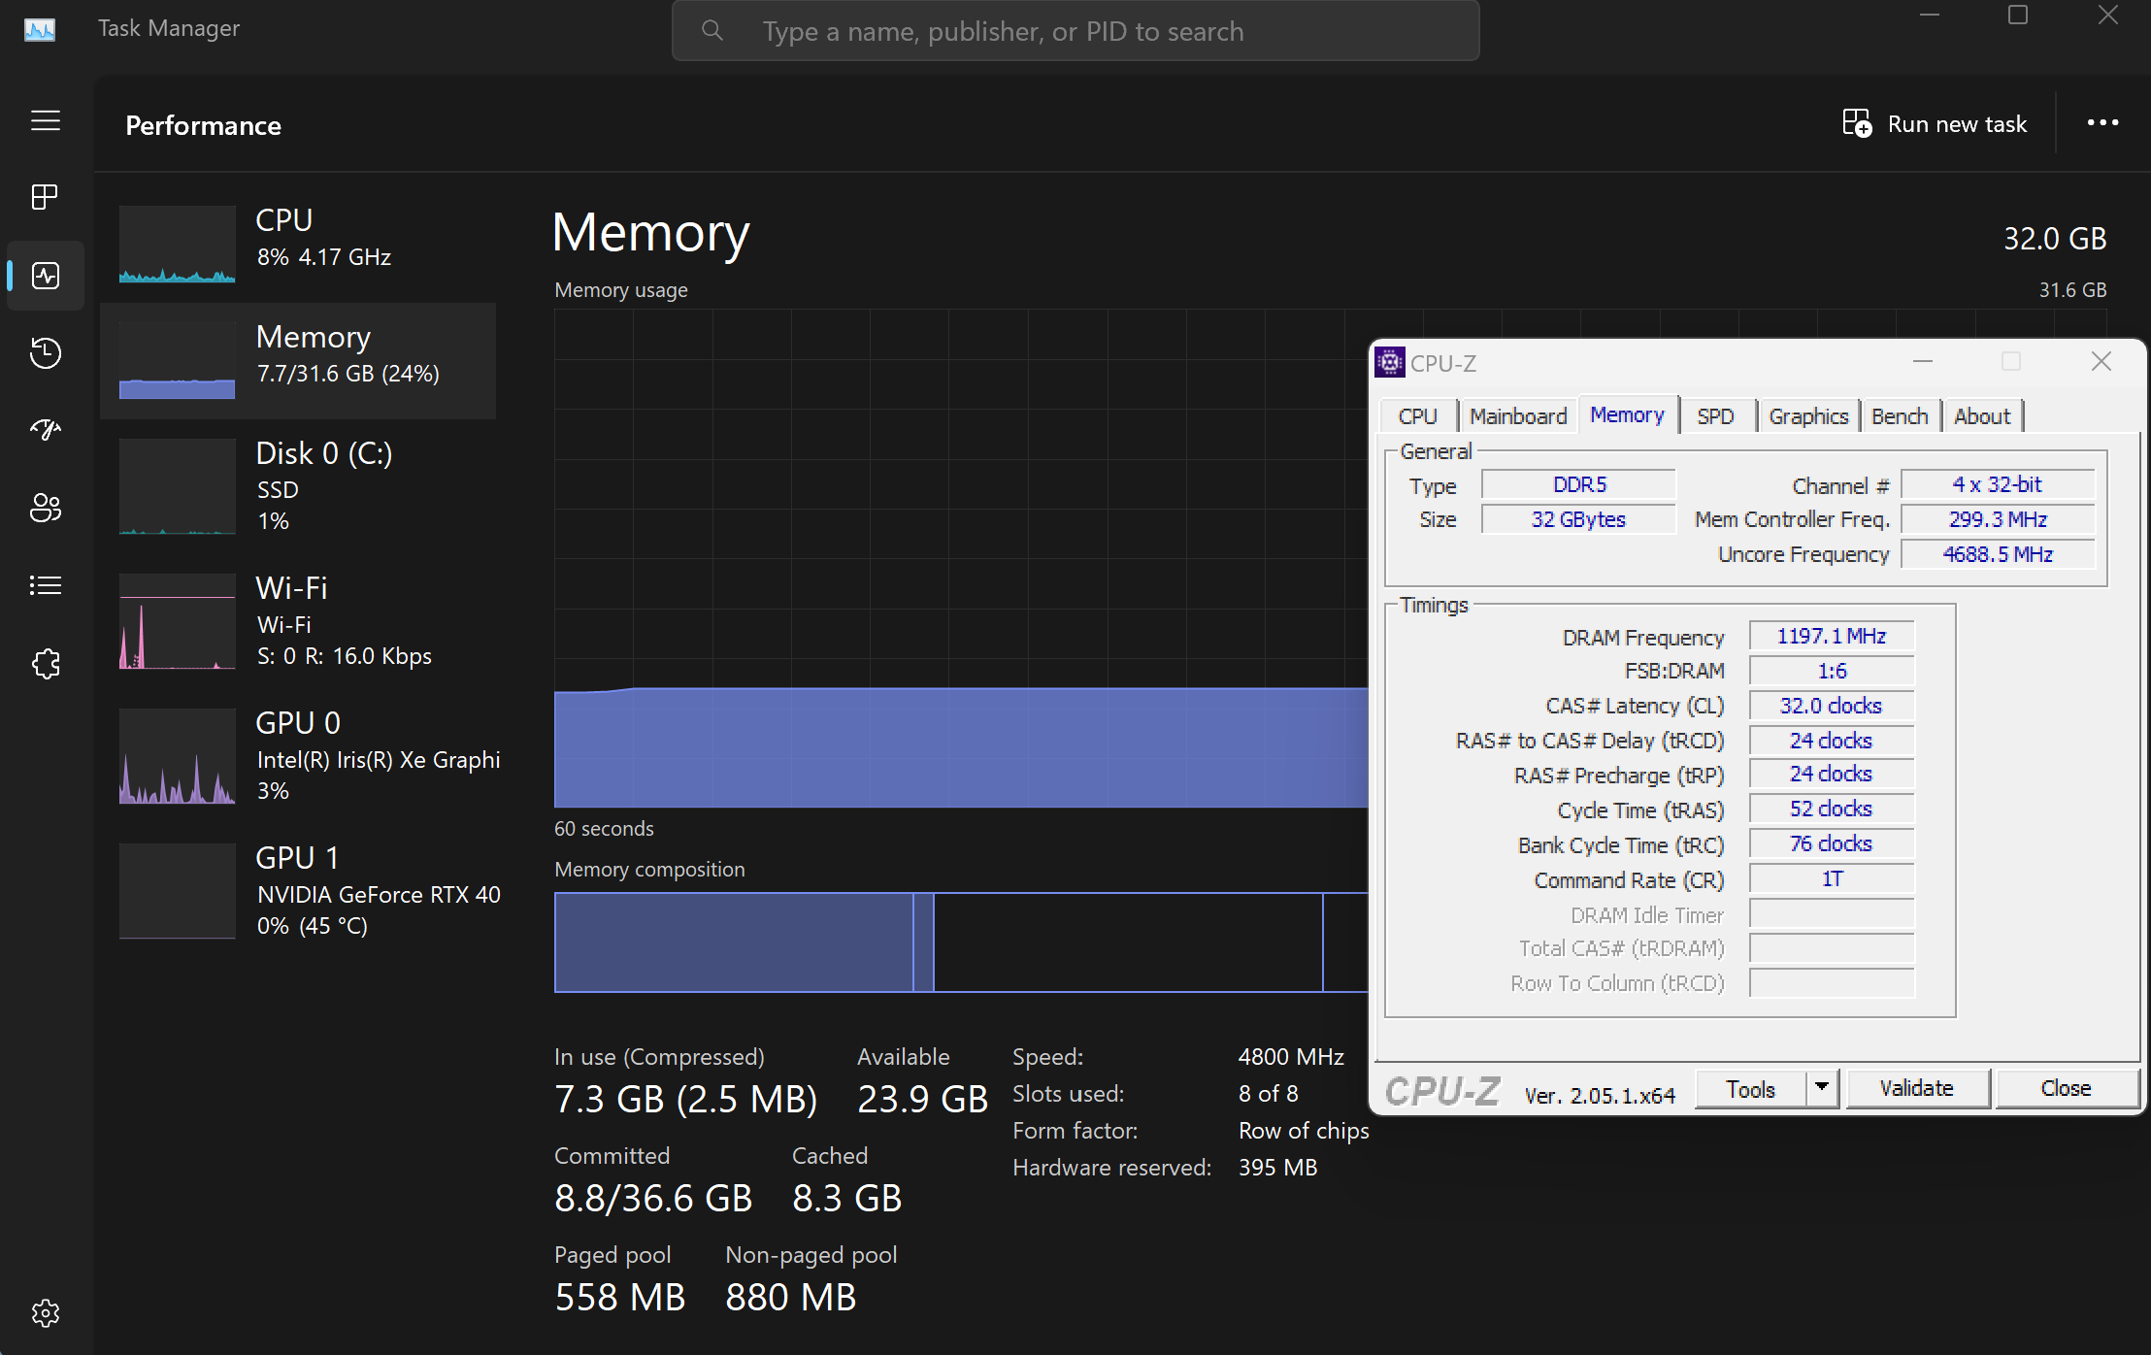Select the Performance page icon in sidebar
Image resolution: width=2151 pixels, height=1355 pixels.
(46, 276)
